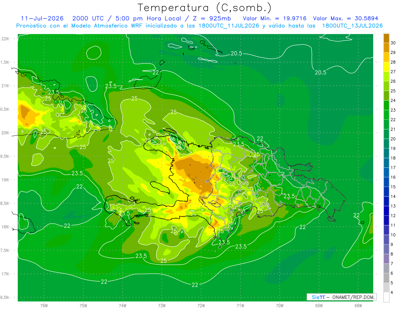Click the color scale label "4"
Image resolution: width=402 pixels, height=310 pixels.
tap(392, 293)
